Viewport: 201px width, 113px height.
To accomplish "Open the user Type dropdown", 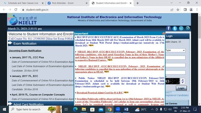I will point(175,50).
